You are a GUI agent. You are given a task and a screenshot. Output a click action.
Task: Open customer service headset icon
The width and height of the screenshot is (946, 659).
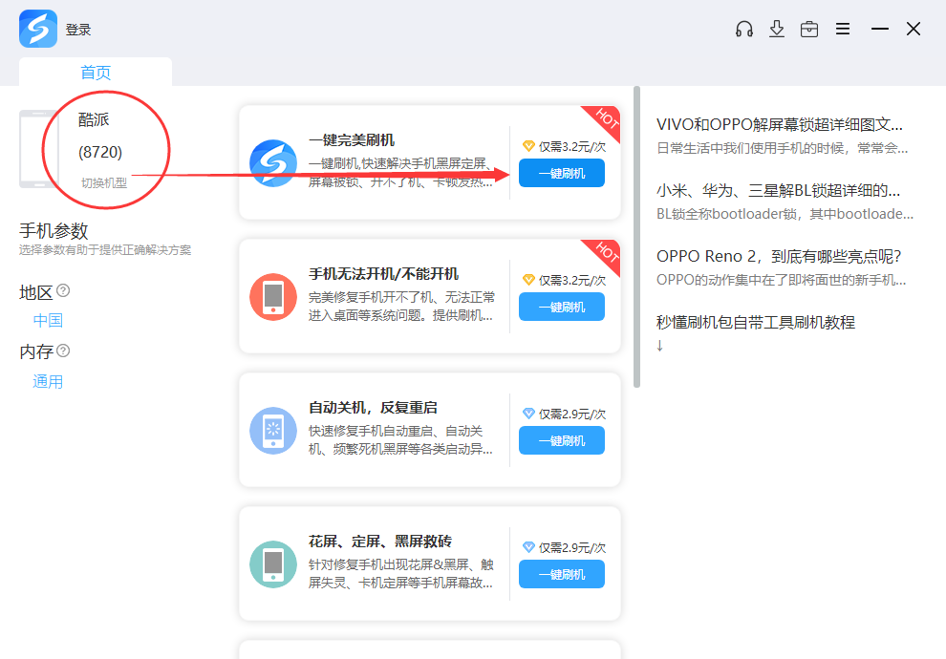743,29
